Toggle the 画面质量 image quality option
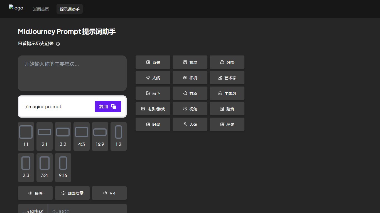Image resolution: width=380 pixels, height=213 pixels. point(72,193)
